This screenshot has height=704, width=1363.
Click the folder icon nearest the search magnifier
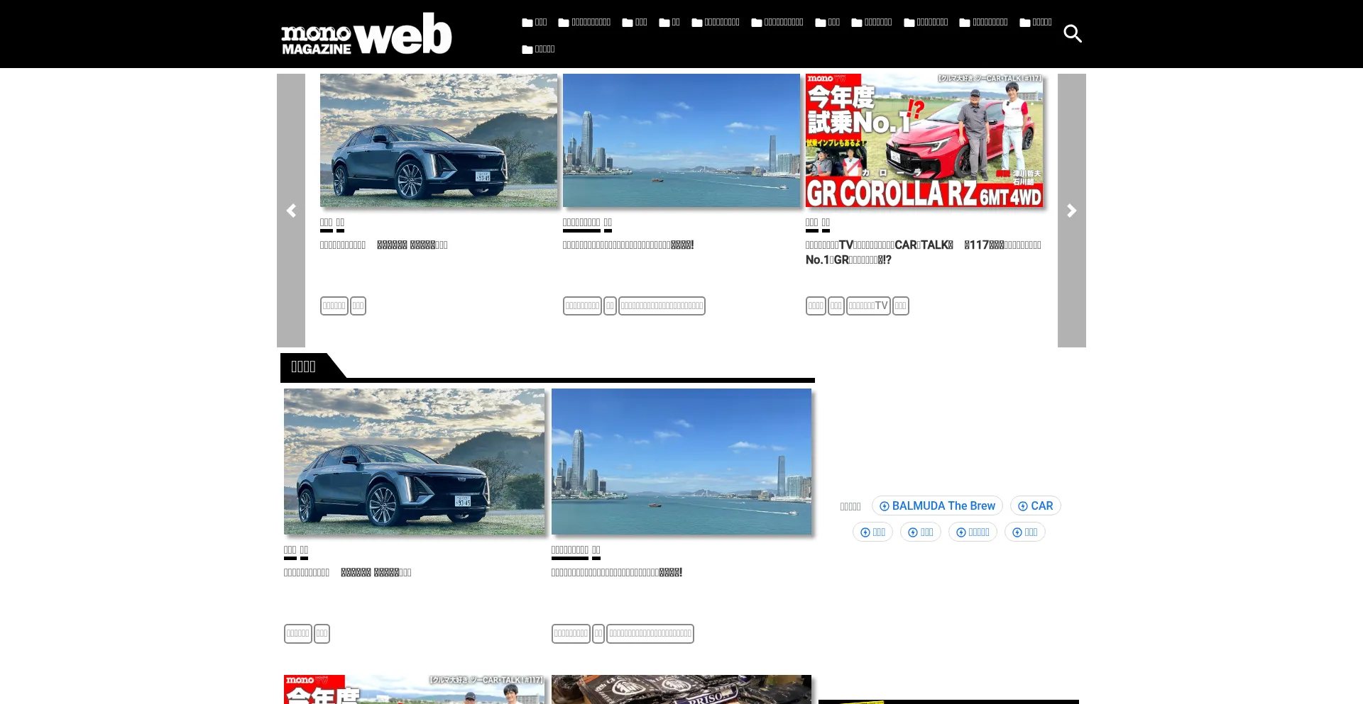pos(1024,23)
